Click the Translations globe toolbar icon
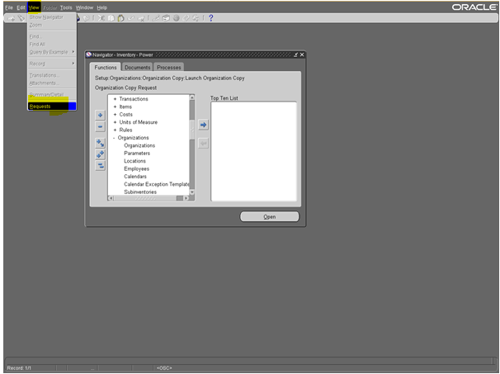 coord(176,18)
